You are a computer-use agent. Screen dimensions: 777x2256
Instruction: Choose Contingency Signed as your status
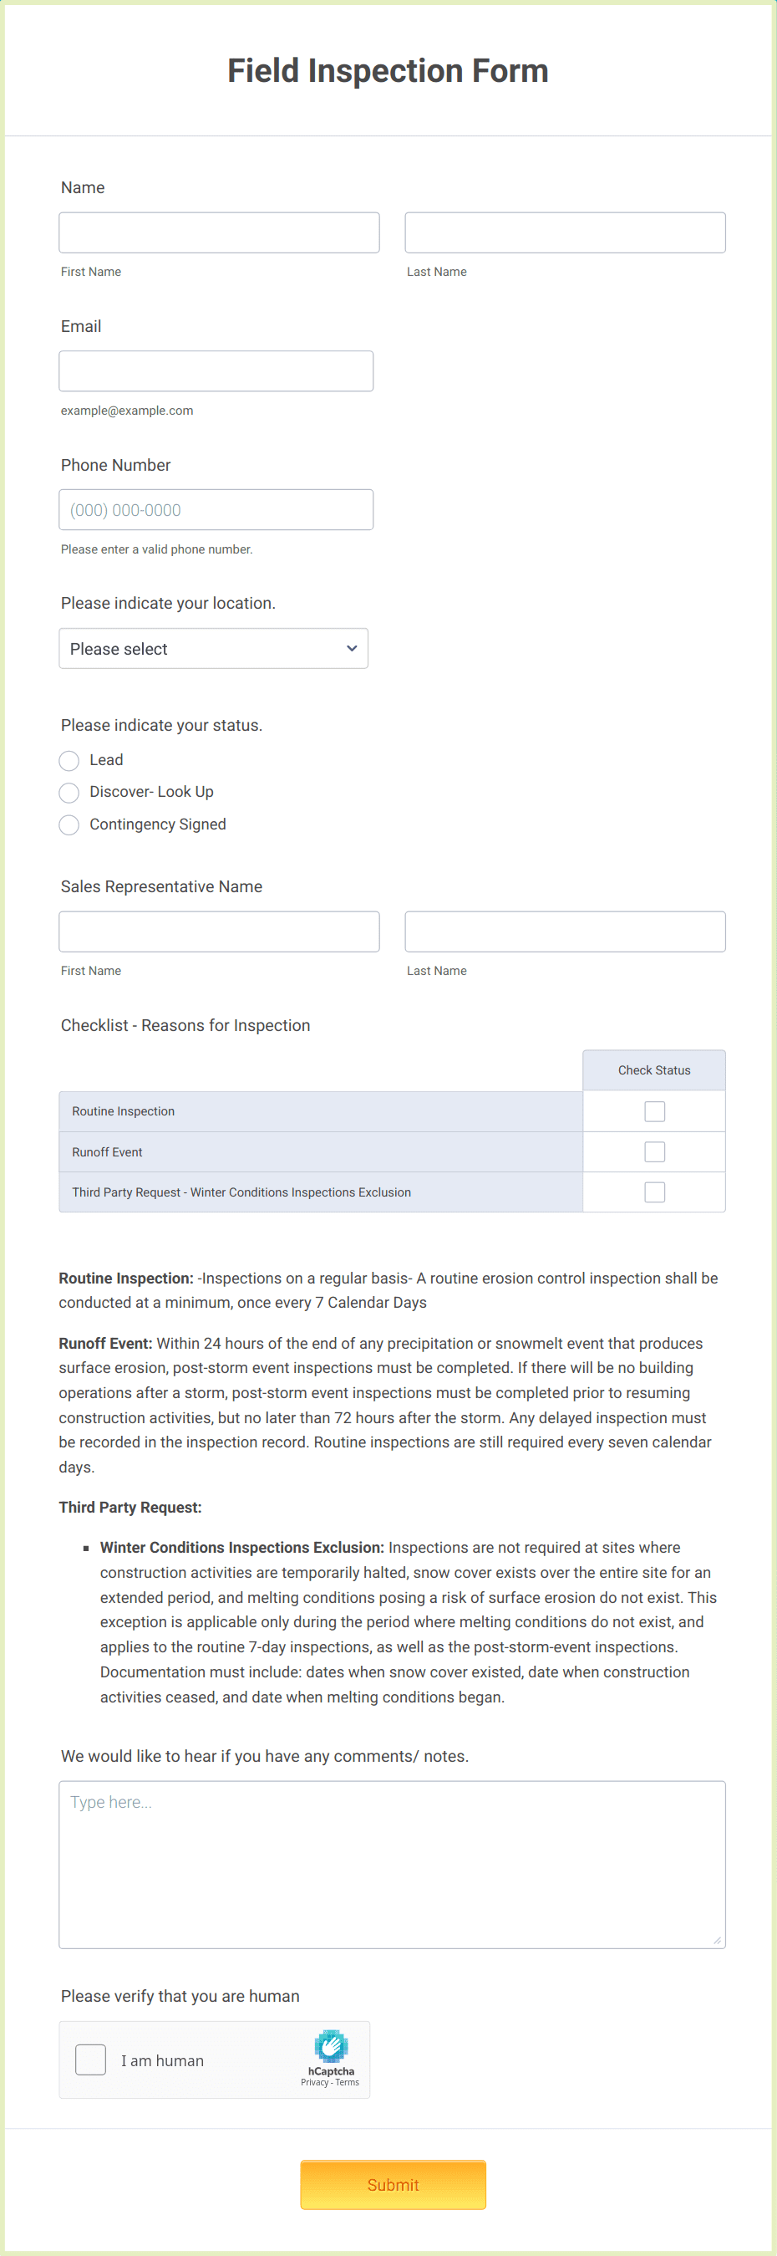[69, 824]
